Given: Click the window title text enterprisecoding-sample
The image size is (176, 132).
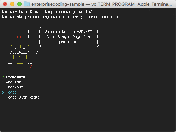Looking at the screenshot, I should pyautogui.click(x=58, y=4).
